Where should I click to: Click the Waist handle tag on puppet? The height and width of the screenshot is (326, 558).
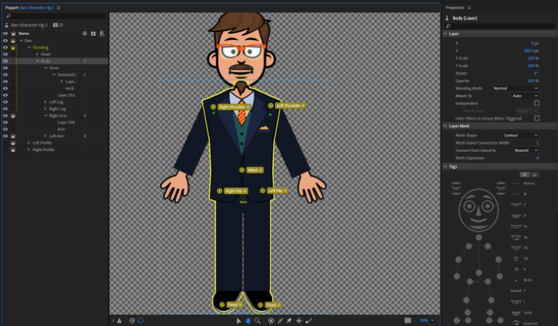pyautogui.click(x=253, y=170)
